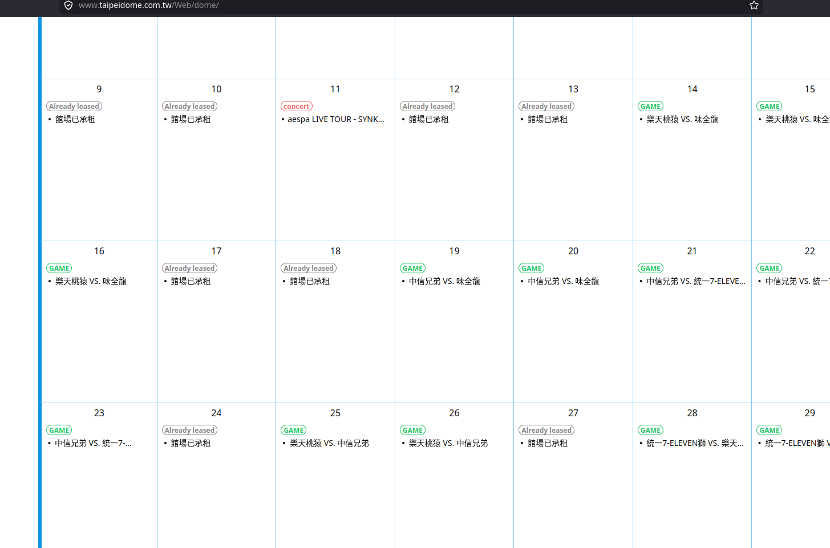Click the GAME tag on day 23
Screen dimensions: 830x548
pos(59,430)
